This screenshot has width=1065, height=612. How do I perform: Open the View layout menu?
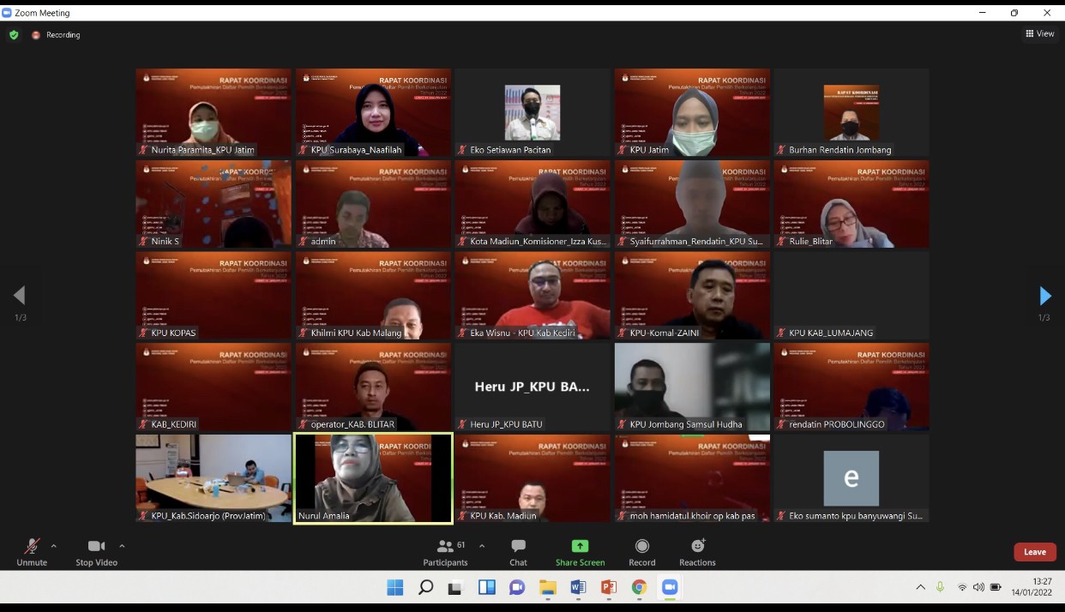click(x=1039, y=34)
